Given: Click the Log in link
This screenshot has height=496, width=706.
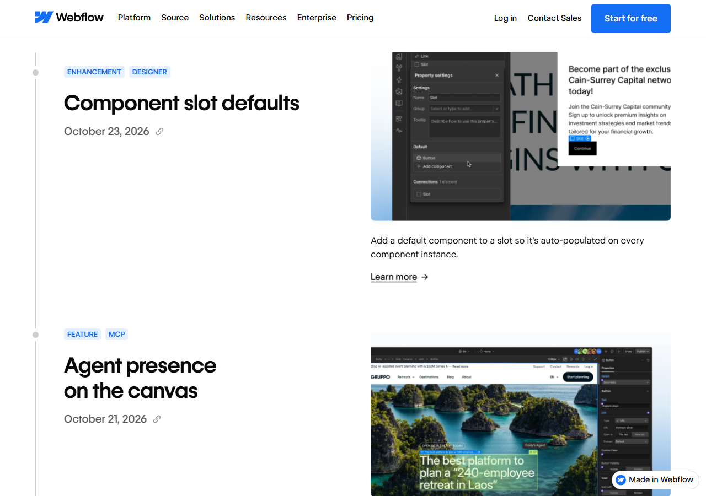Looking at the screenshot, I should pos(505,18).
